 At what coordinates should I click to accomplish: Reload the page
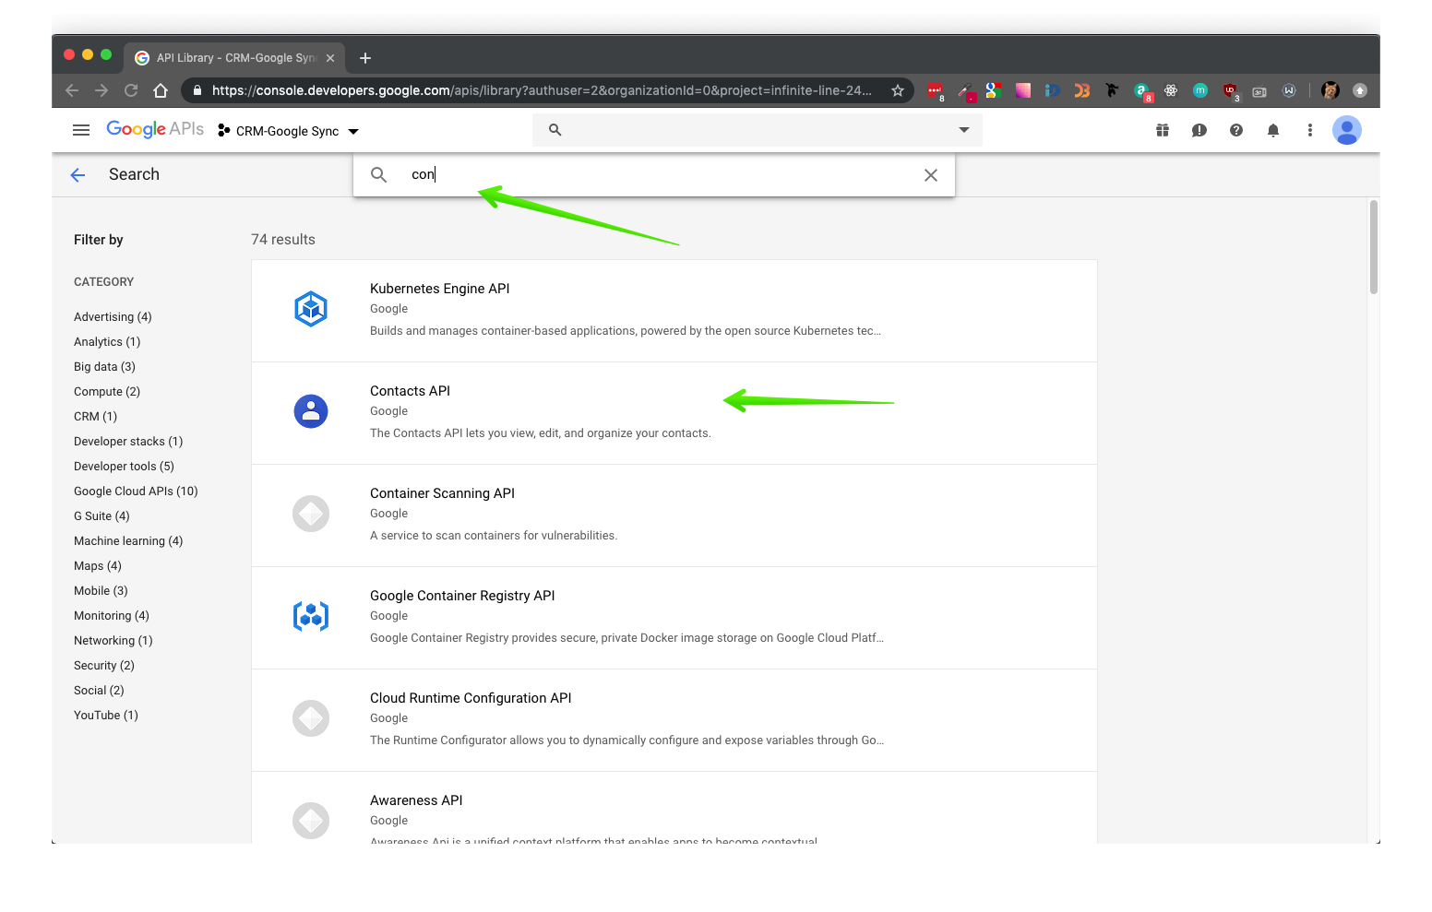(x=131, y=90)
